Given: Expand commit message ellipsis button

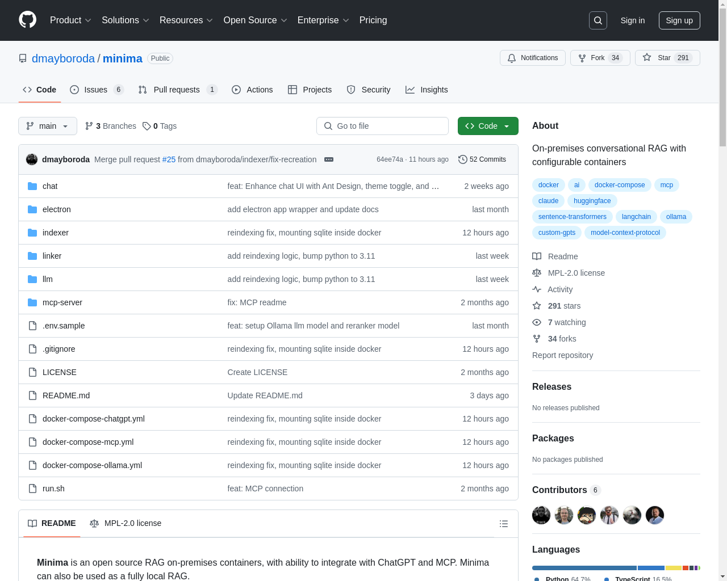Looking at the screenshot, I should [329, 159].
